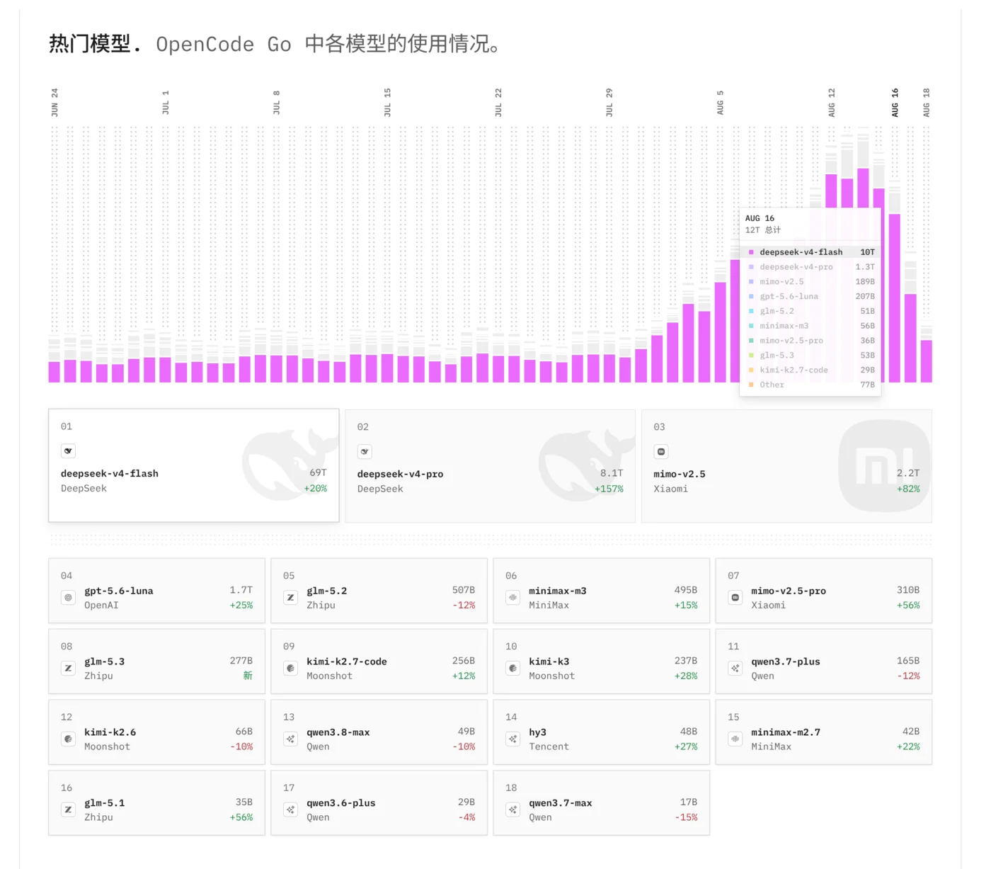Select the kimi-k3 model name

pos(549,661)
